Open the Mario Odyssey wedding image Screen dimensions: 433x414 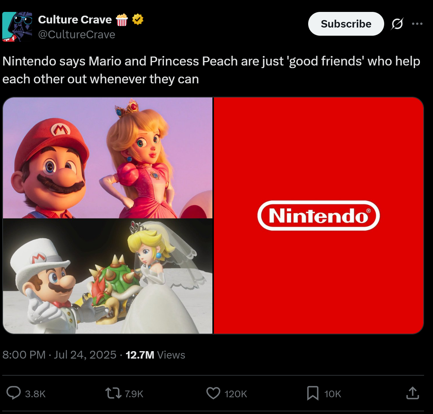coord(108,276)
